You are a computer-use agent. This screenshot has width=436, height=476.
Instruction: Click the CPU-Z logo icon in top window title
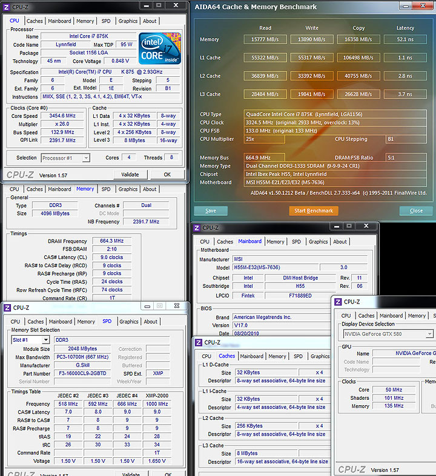pyautogui.click(x=6, y=7)
